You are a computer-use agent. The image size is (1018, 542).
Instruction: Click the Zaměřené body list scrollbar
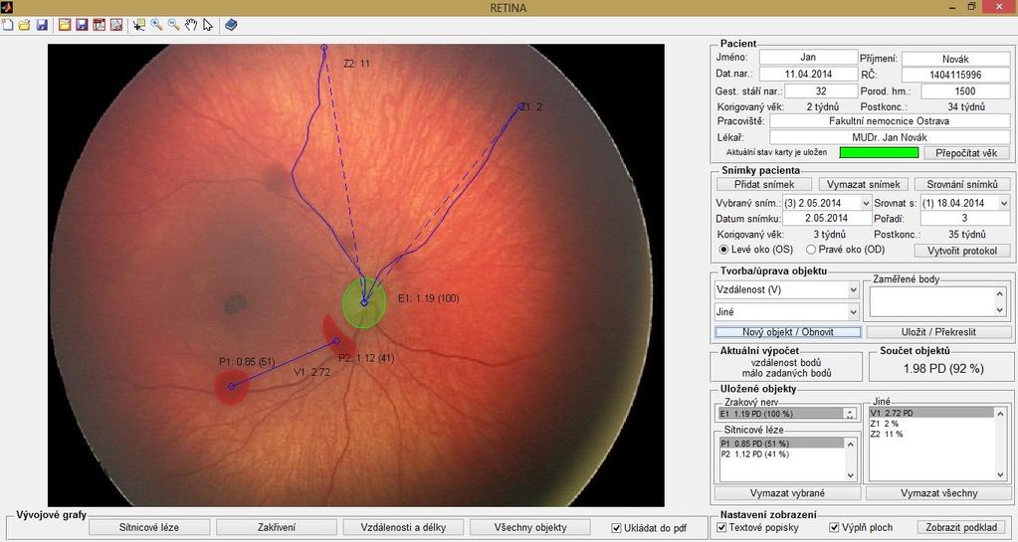coord(1001,302)
